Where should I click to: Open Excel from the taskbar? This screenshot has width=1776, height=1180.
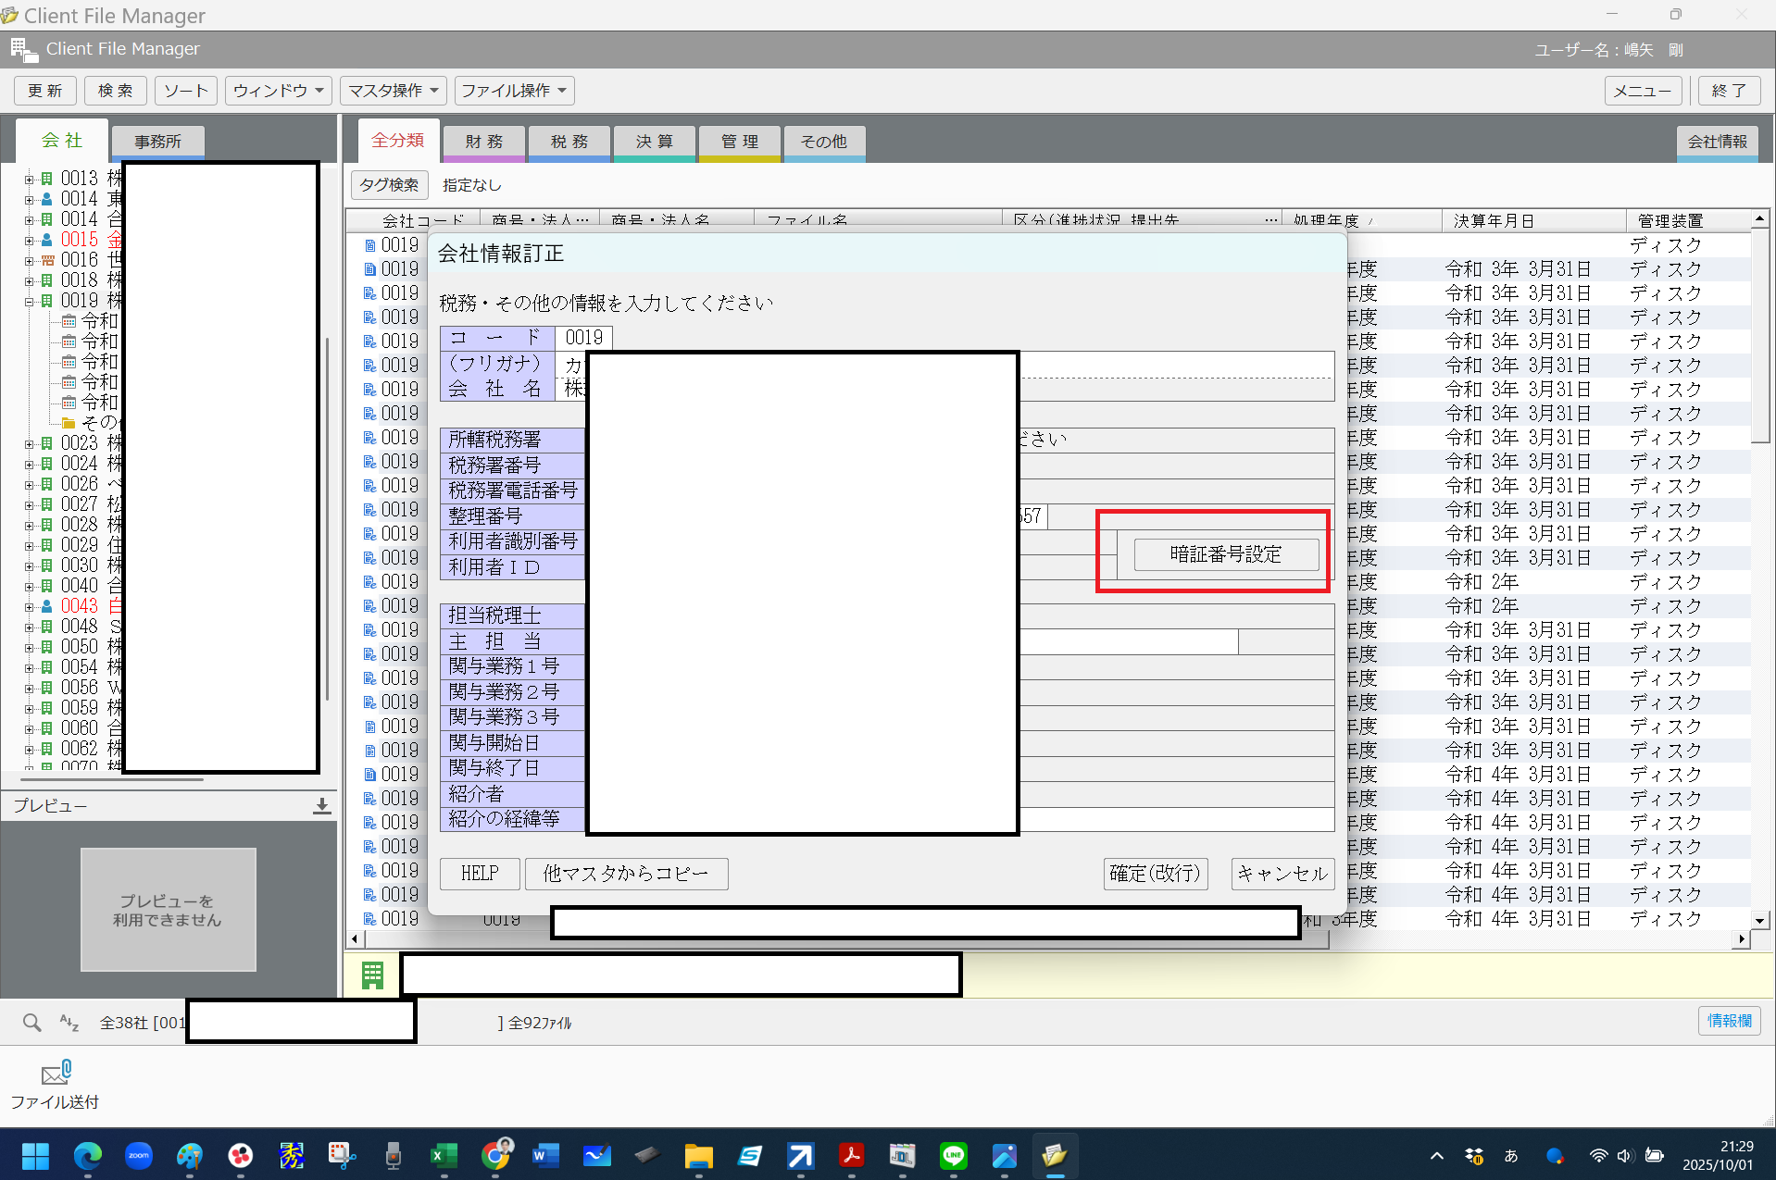click(444, 1156)
